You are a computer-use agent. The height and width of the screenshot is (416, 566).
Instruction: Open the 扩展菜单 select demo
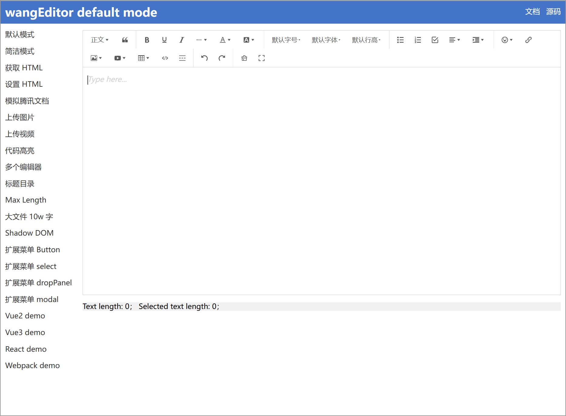pos(31,267)
